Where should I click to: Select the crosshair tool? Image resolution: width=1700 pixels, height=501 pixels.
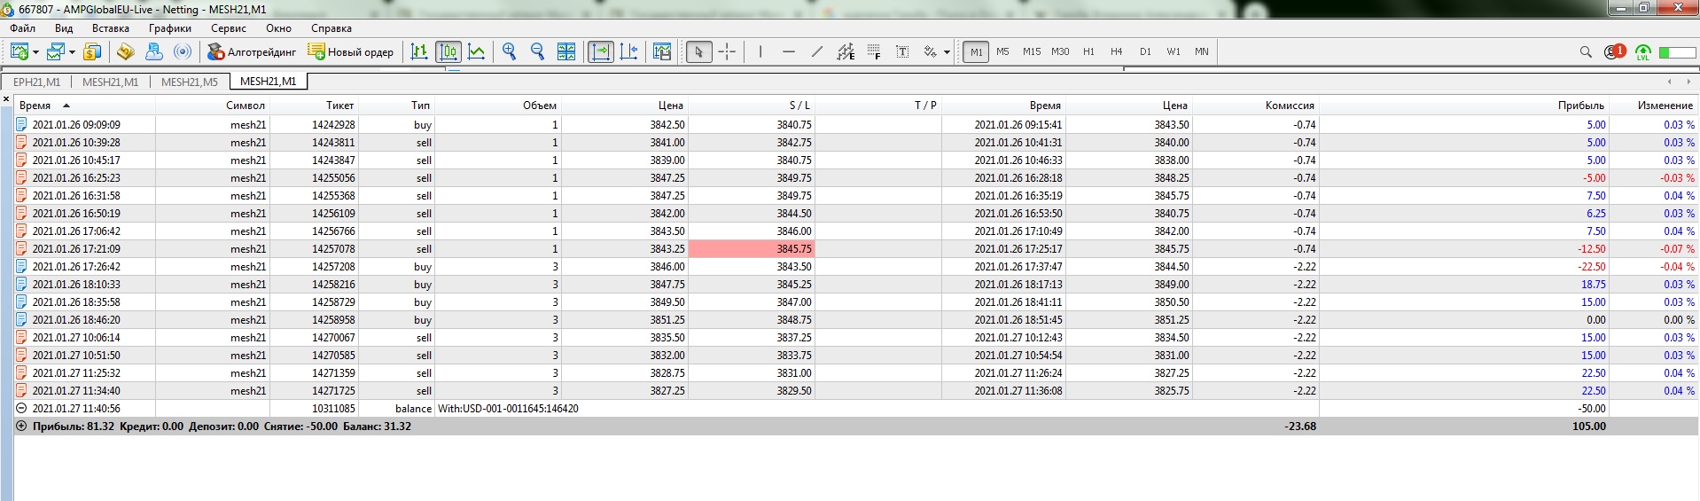pos(727,51)
